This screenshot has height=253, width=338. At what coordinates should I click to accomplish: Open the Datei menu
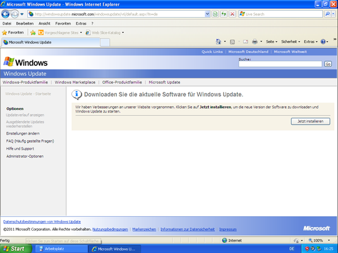[7, 23]
